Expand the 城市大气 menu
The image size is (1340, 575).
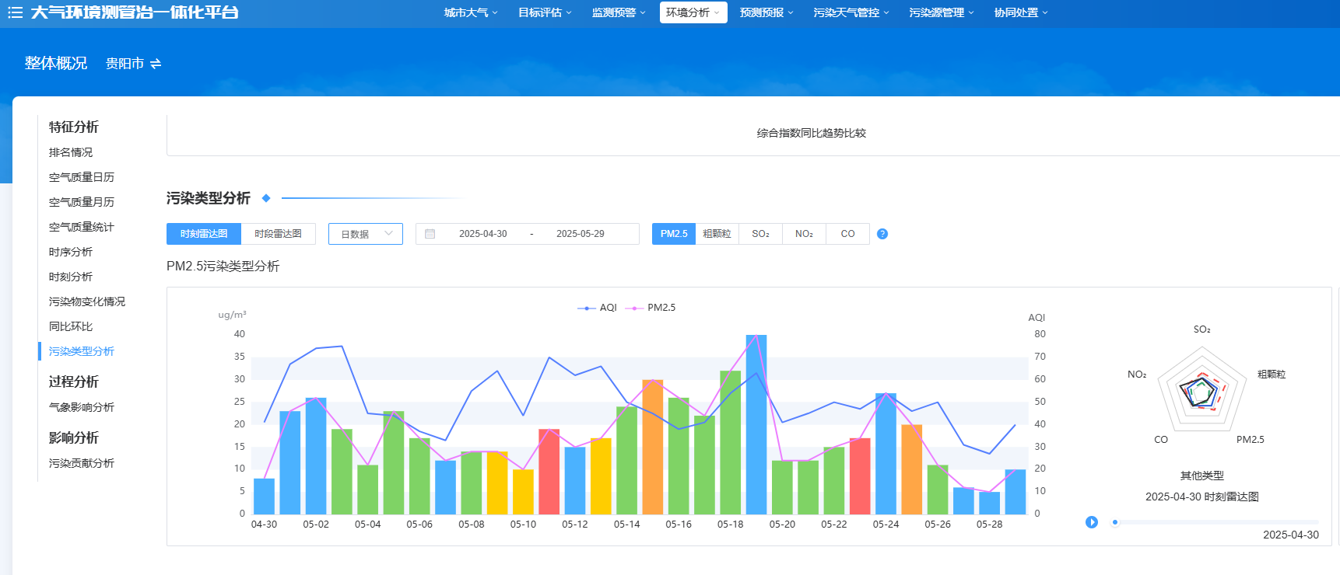pyautogui.click(x=471, y=12)
